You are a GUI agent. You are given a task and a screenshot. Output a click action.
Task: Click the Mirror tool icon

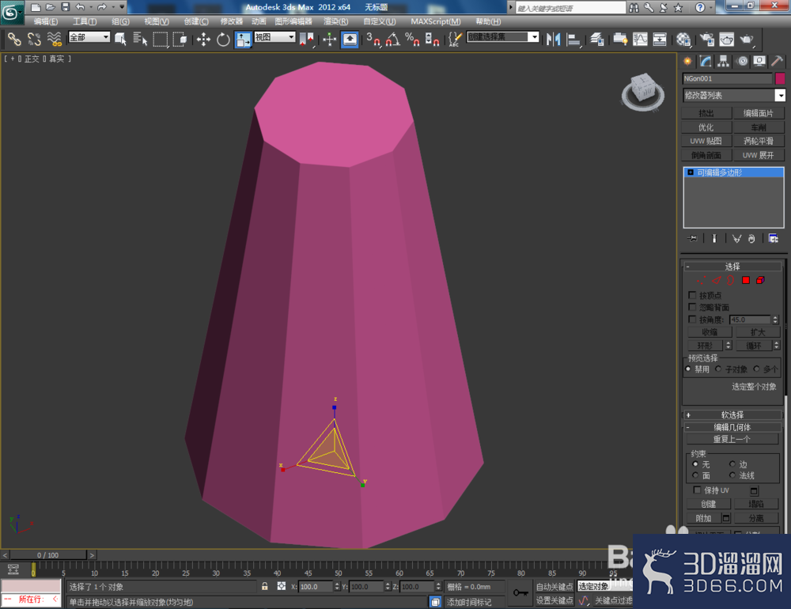point(554,39)
